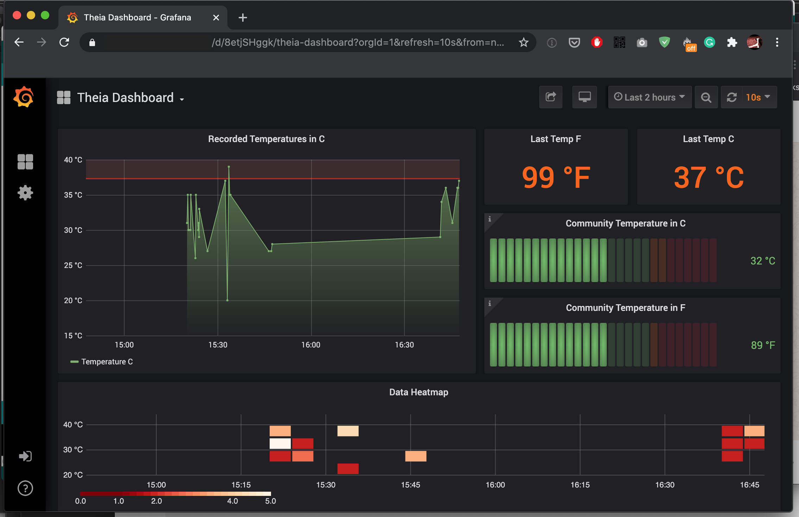Click the sign-in arrow sidebar icon

[x=25, y=456]
